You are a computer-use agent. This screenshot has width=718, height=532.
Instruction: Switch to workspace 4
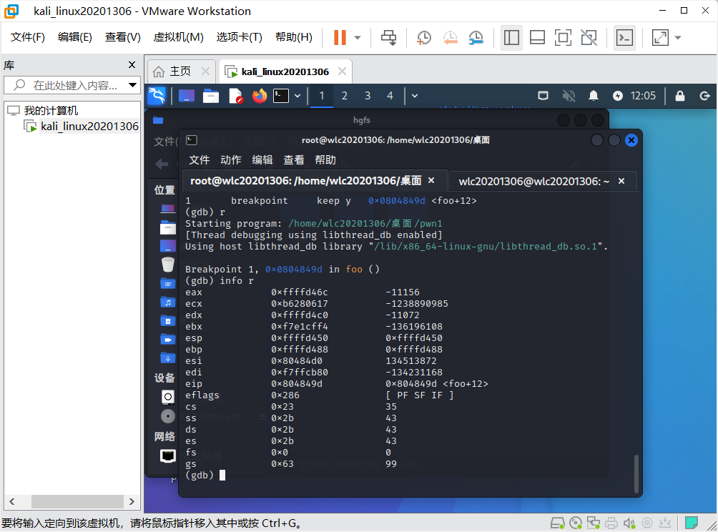point(390,96)
